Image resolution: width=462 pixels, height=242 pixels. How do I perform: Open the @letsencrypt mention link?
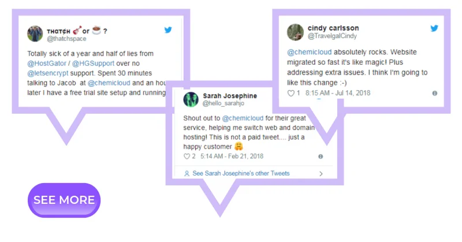(x=47, y=74)
